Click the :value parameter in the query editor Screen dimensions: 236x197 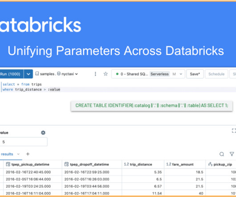[54, 90]
